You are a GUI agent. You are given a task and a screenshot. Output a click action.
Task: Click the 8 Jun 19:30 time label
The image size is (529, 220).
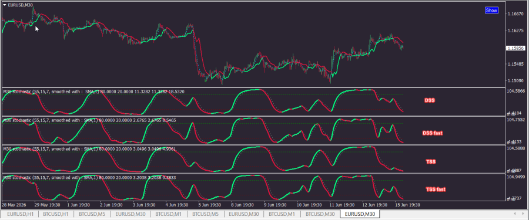(x=243, y=205)
